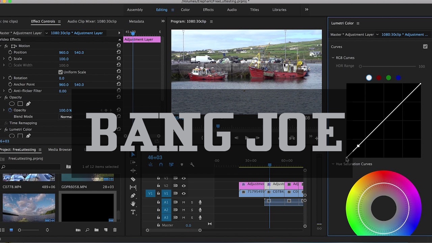Viewport: 432px width, 243px height.
Task: Hide track V3 output with eye icon
Action: [184, 178]
